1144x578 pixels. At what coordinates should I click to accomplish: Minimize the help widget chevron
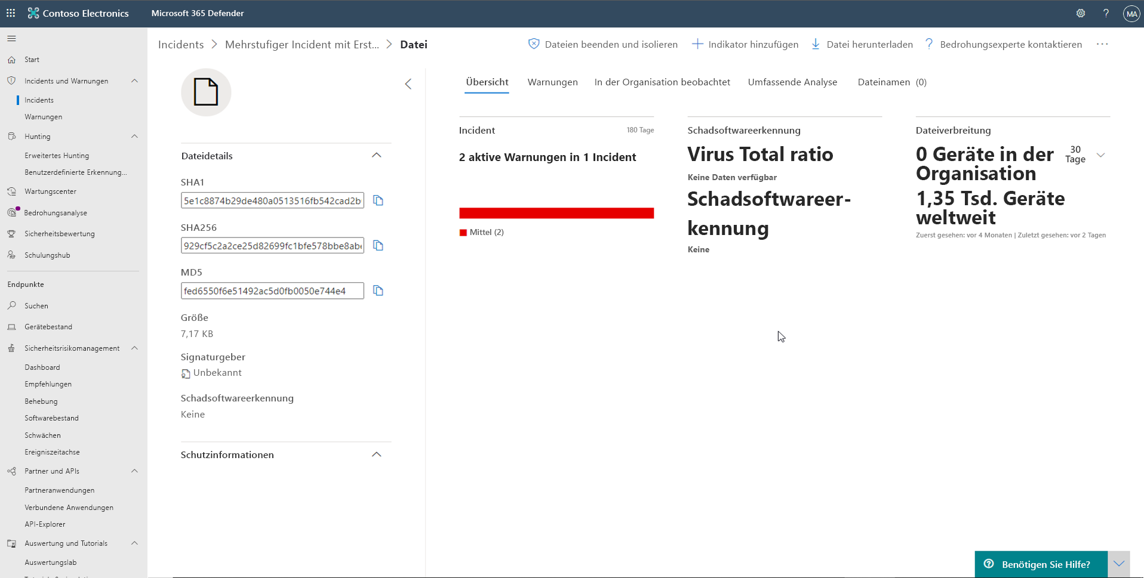(x=1119, y=564)
